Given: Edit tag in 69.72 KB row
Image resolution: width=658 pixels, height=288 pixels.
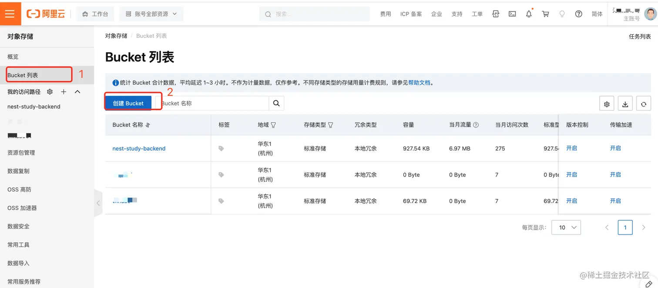Looking at the screenshot, I should (221, 201).
